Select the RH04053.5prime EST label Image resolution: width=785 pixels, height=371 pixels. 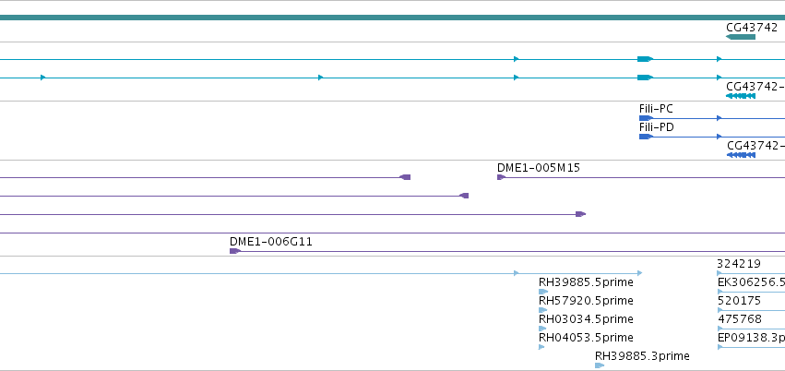(586, 338)
